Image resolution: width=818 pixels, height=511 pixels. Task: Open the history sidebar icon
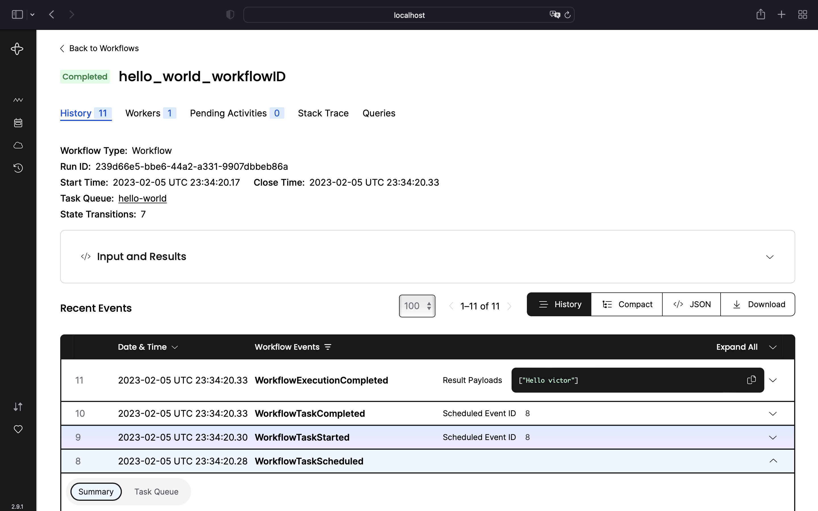click(18, 168)
